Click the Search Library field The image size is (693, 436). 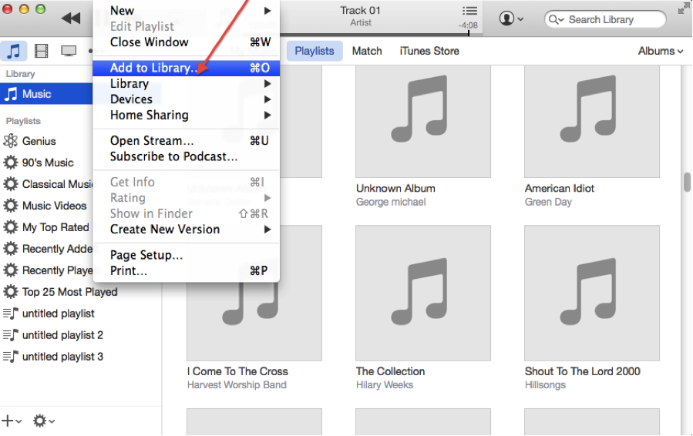tap(605, 19)
